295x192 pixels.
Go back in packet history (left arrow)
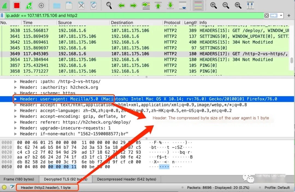[121, 5]
